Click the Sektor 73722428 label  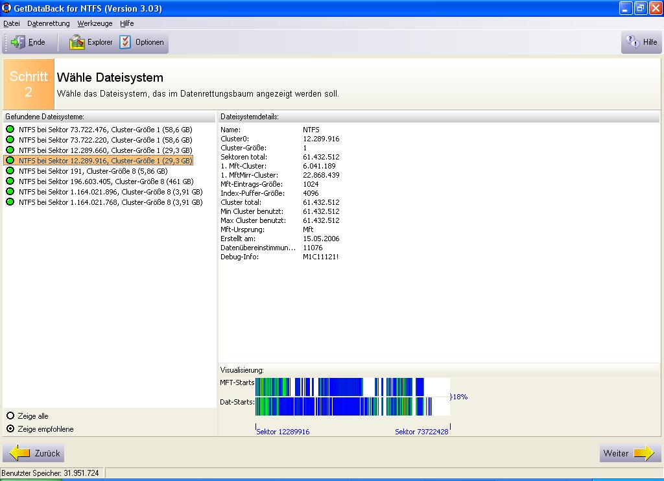click(421, 432)
